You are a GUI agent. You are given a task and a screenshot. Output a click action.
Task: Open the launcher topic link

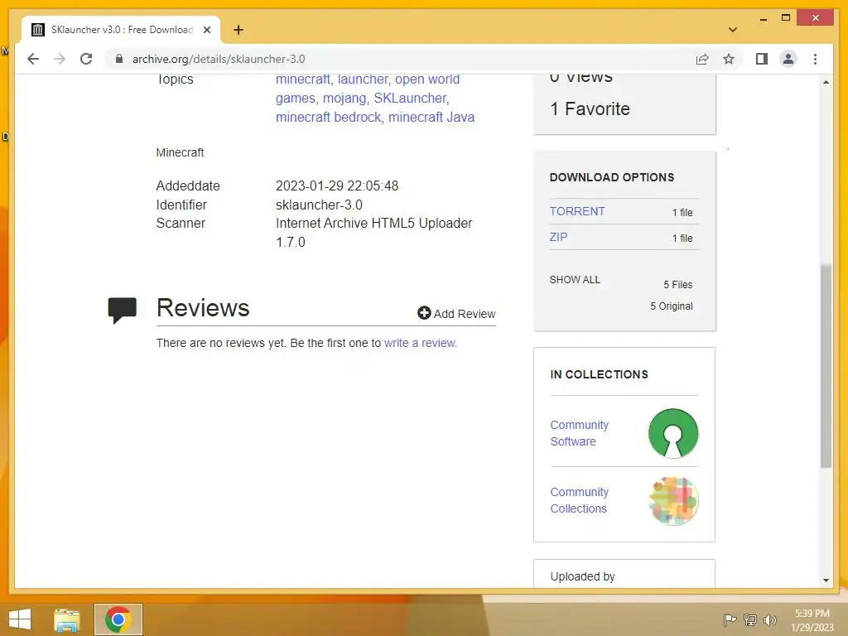tap(363, 79)
